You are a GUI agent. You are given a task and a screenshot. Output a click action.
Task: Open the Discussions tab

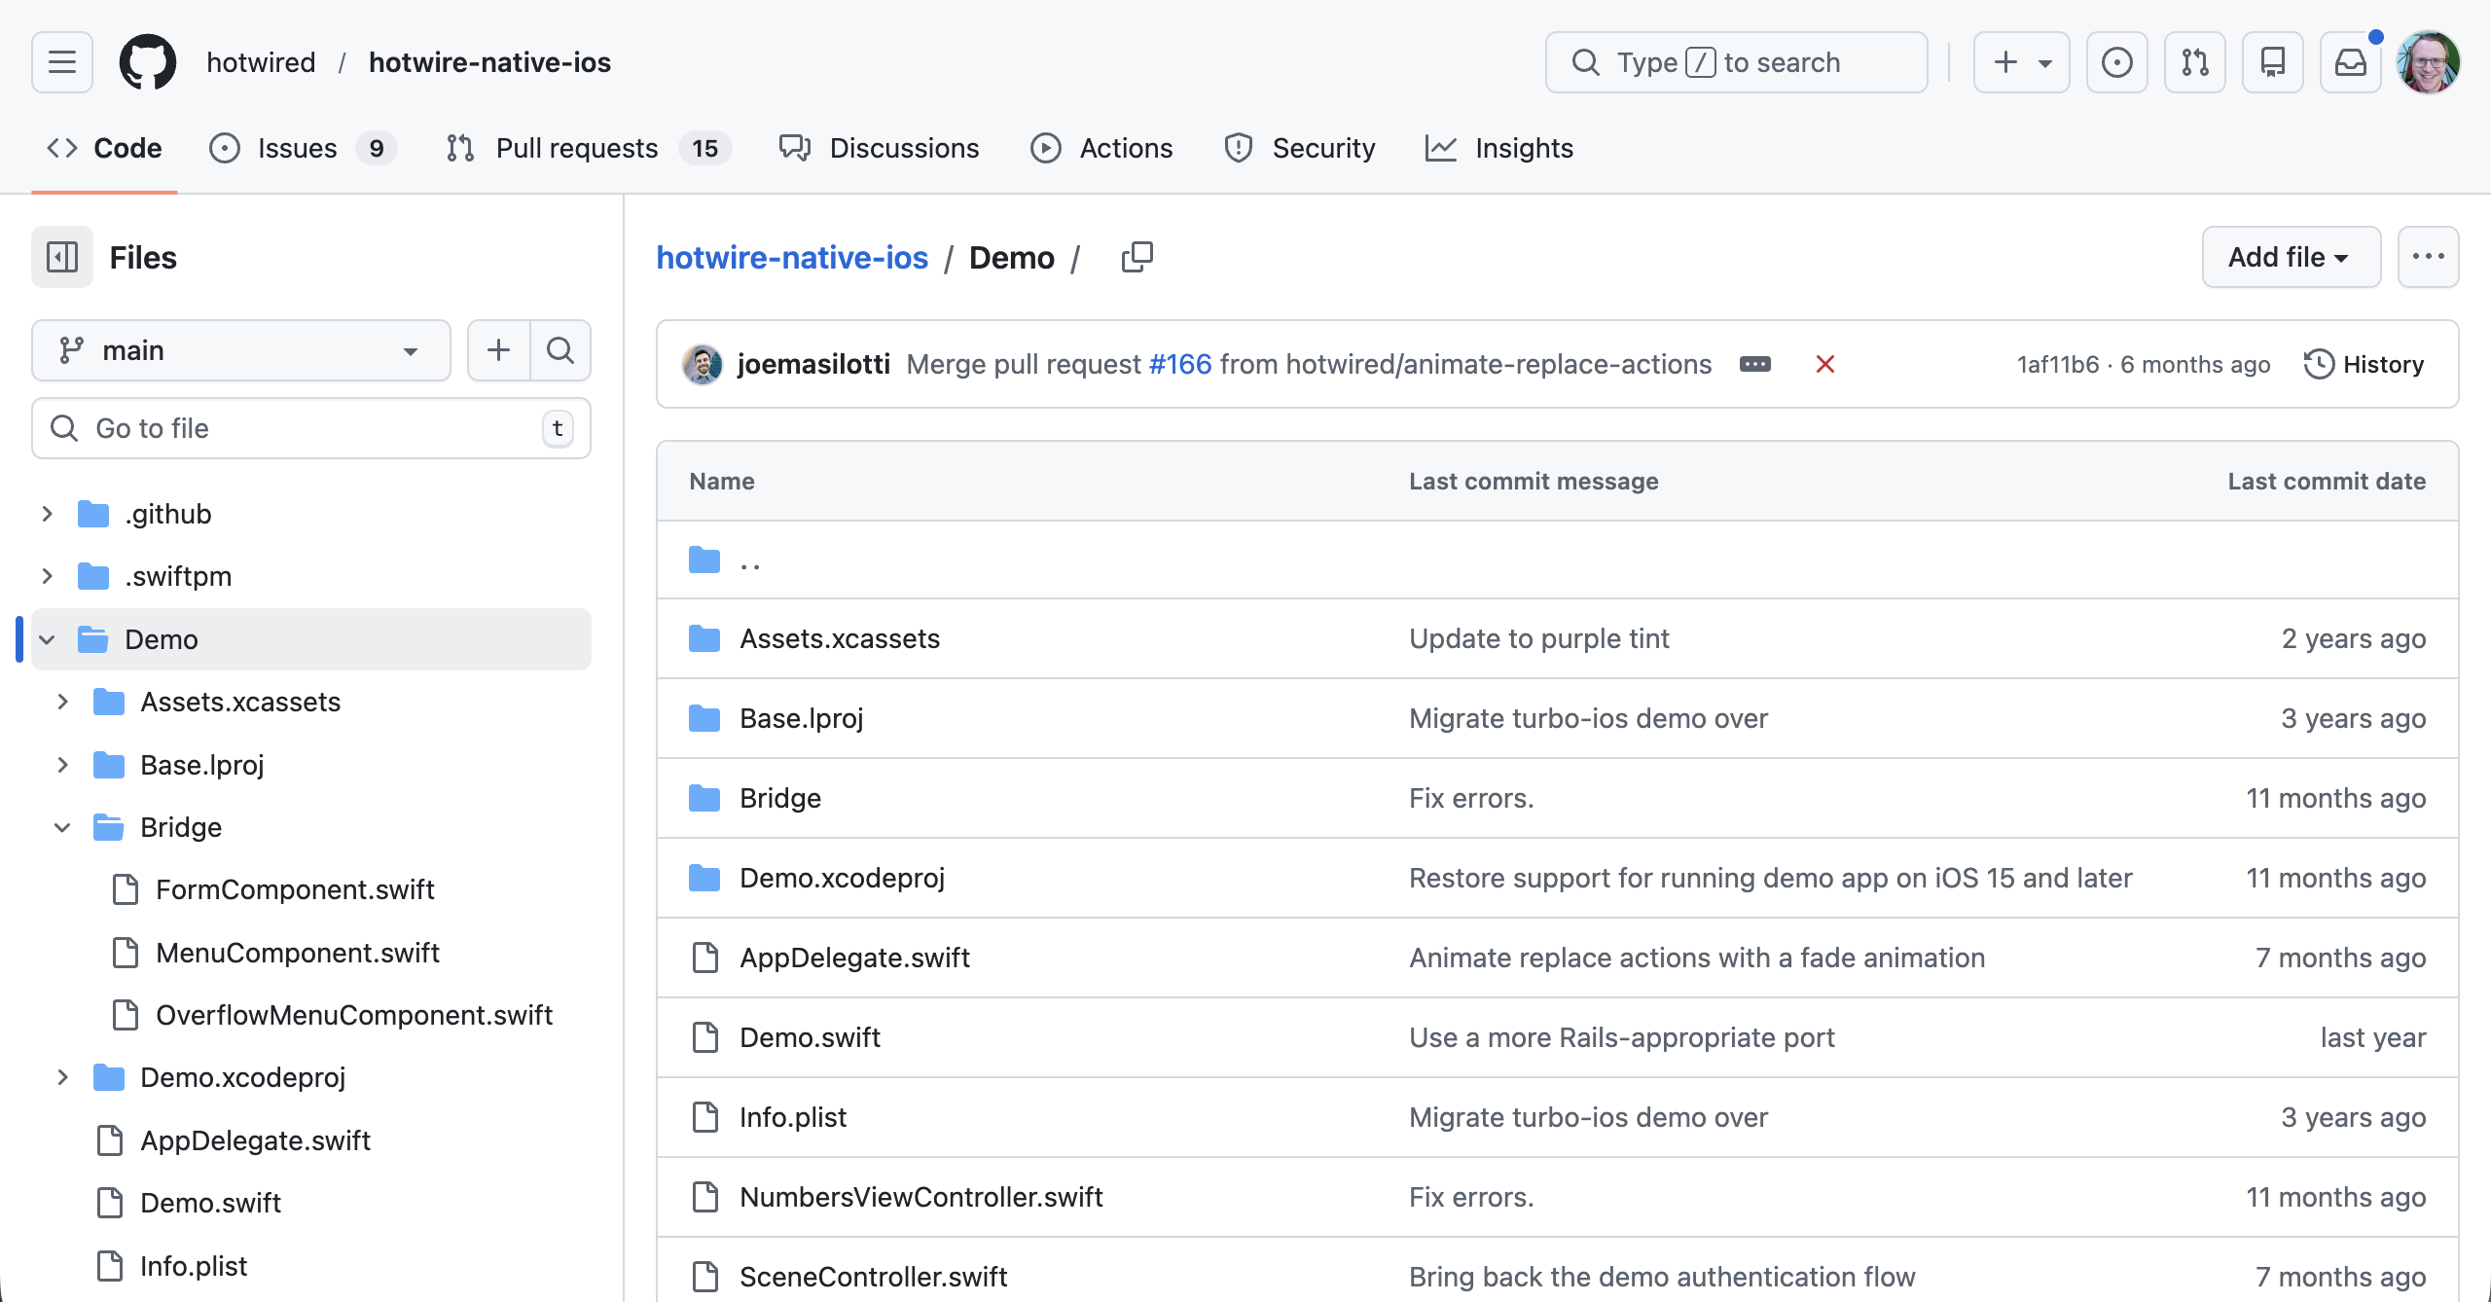pyautogui.click(x=880, y=148)
